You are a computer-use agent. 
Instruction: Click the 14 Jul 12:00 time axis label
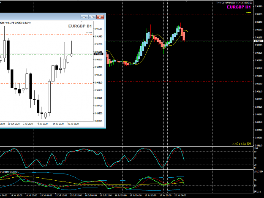coord(16,195)
